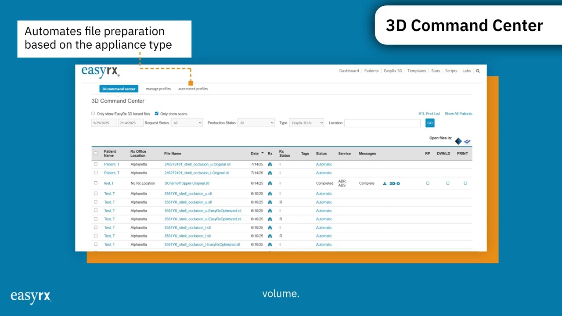Click the Rx Office Location column header
562x316 pixels.
click(x=138, y=153)
